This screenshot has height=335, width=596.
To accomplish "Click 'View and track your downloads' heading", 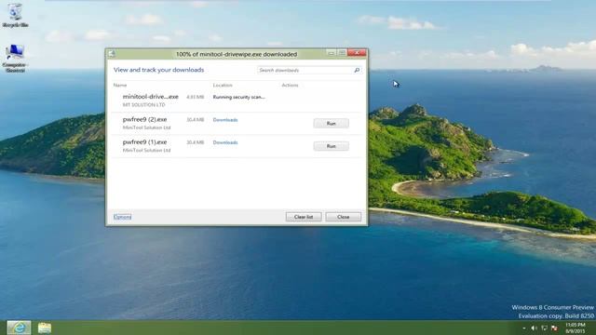I will point(158,70).
